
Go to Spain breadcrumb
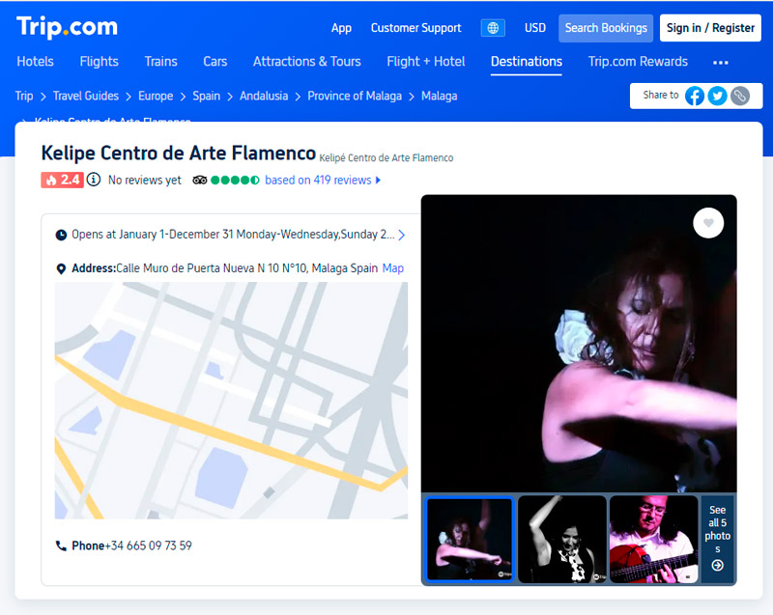click(206, 96)
